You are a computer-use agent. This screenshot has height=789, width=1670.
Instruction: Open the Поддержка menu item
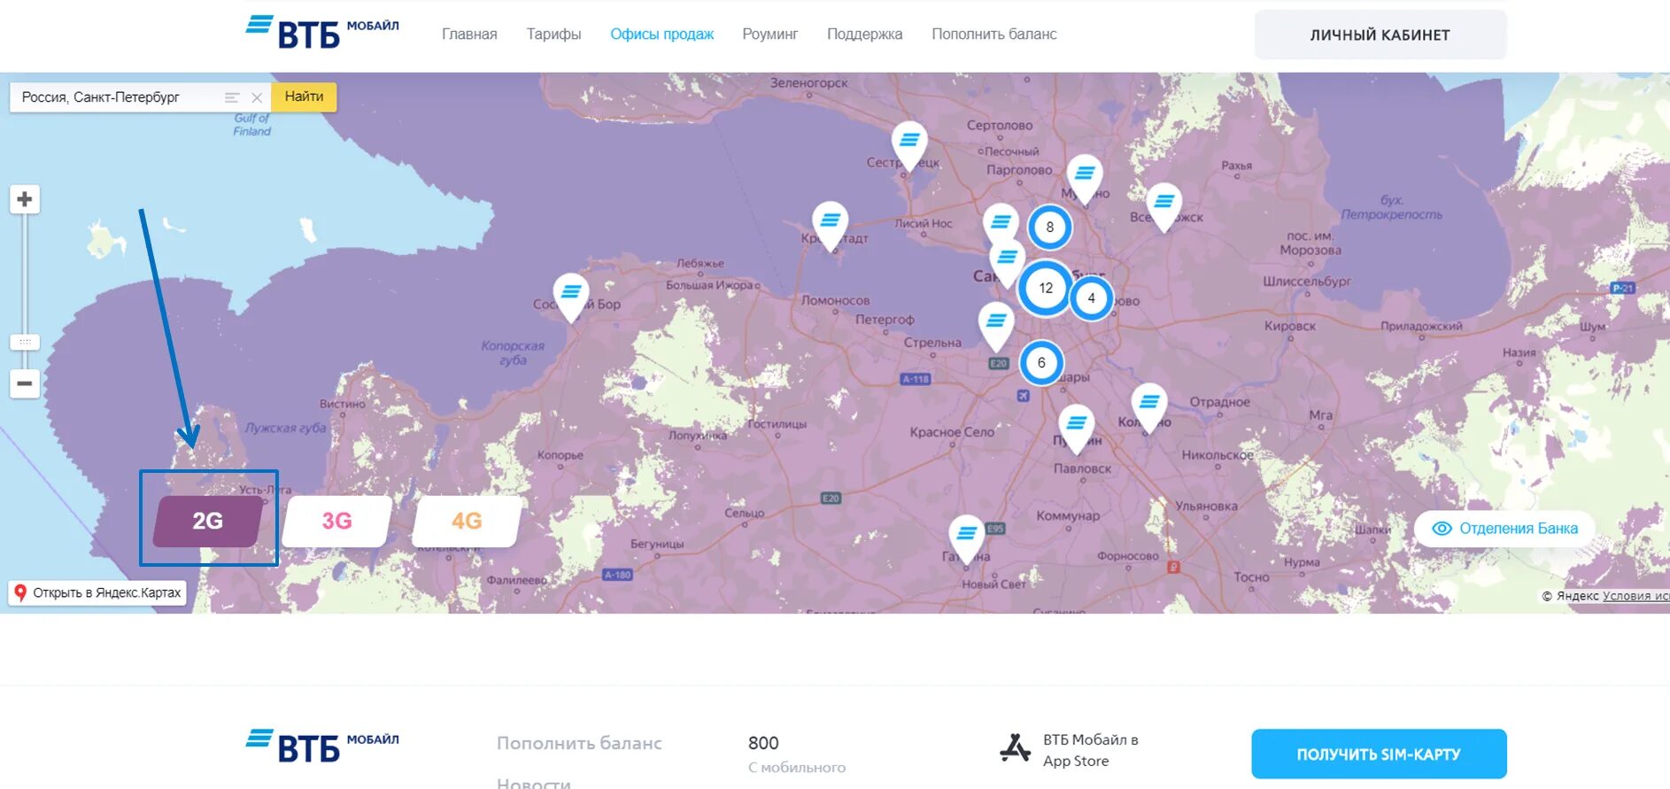click(864, 35)
